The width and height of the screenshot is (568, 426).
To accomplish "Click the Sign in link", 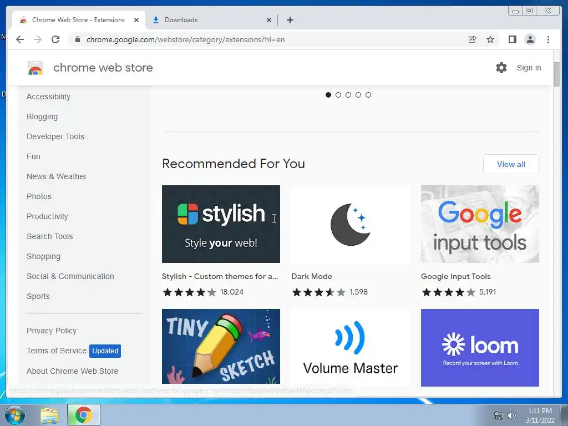I will [x=529, y=68].
